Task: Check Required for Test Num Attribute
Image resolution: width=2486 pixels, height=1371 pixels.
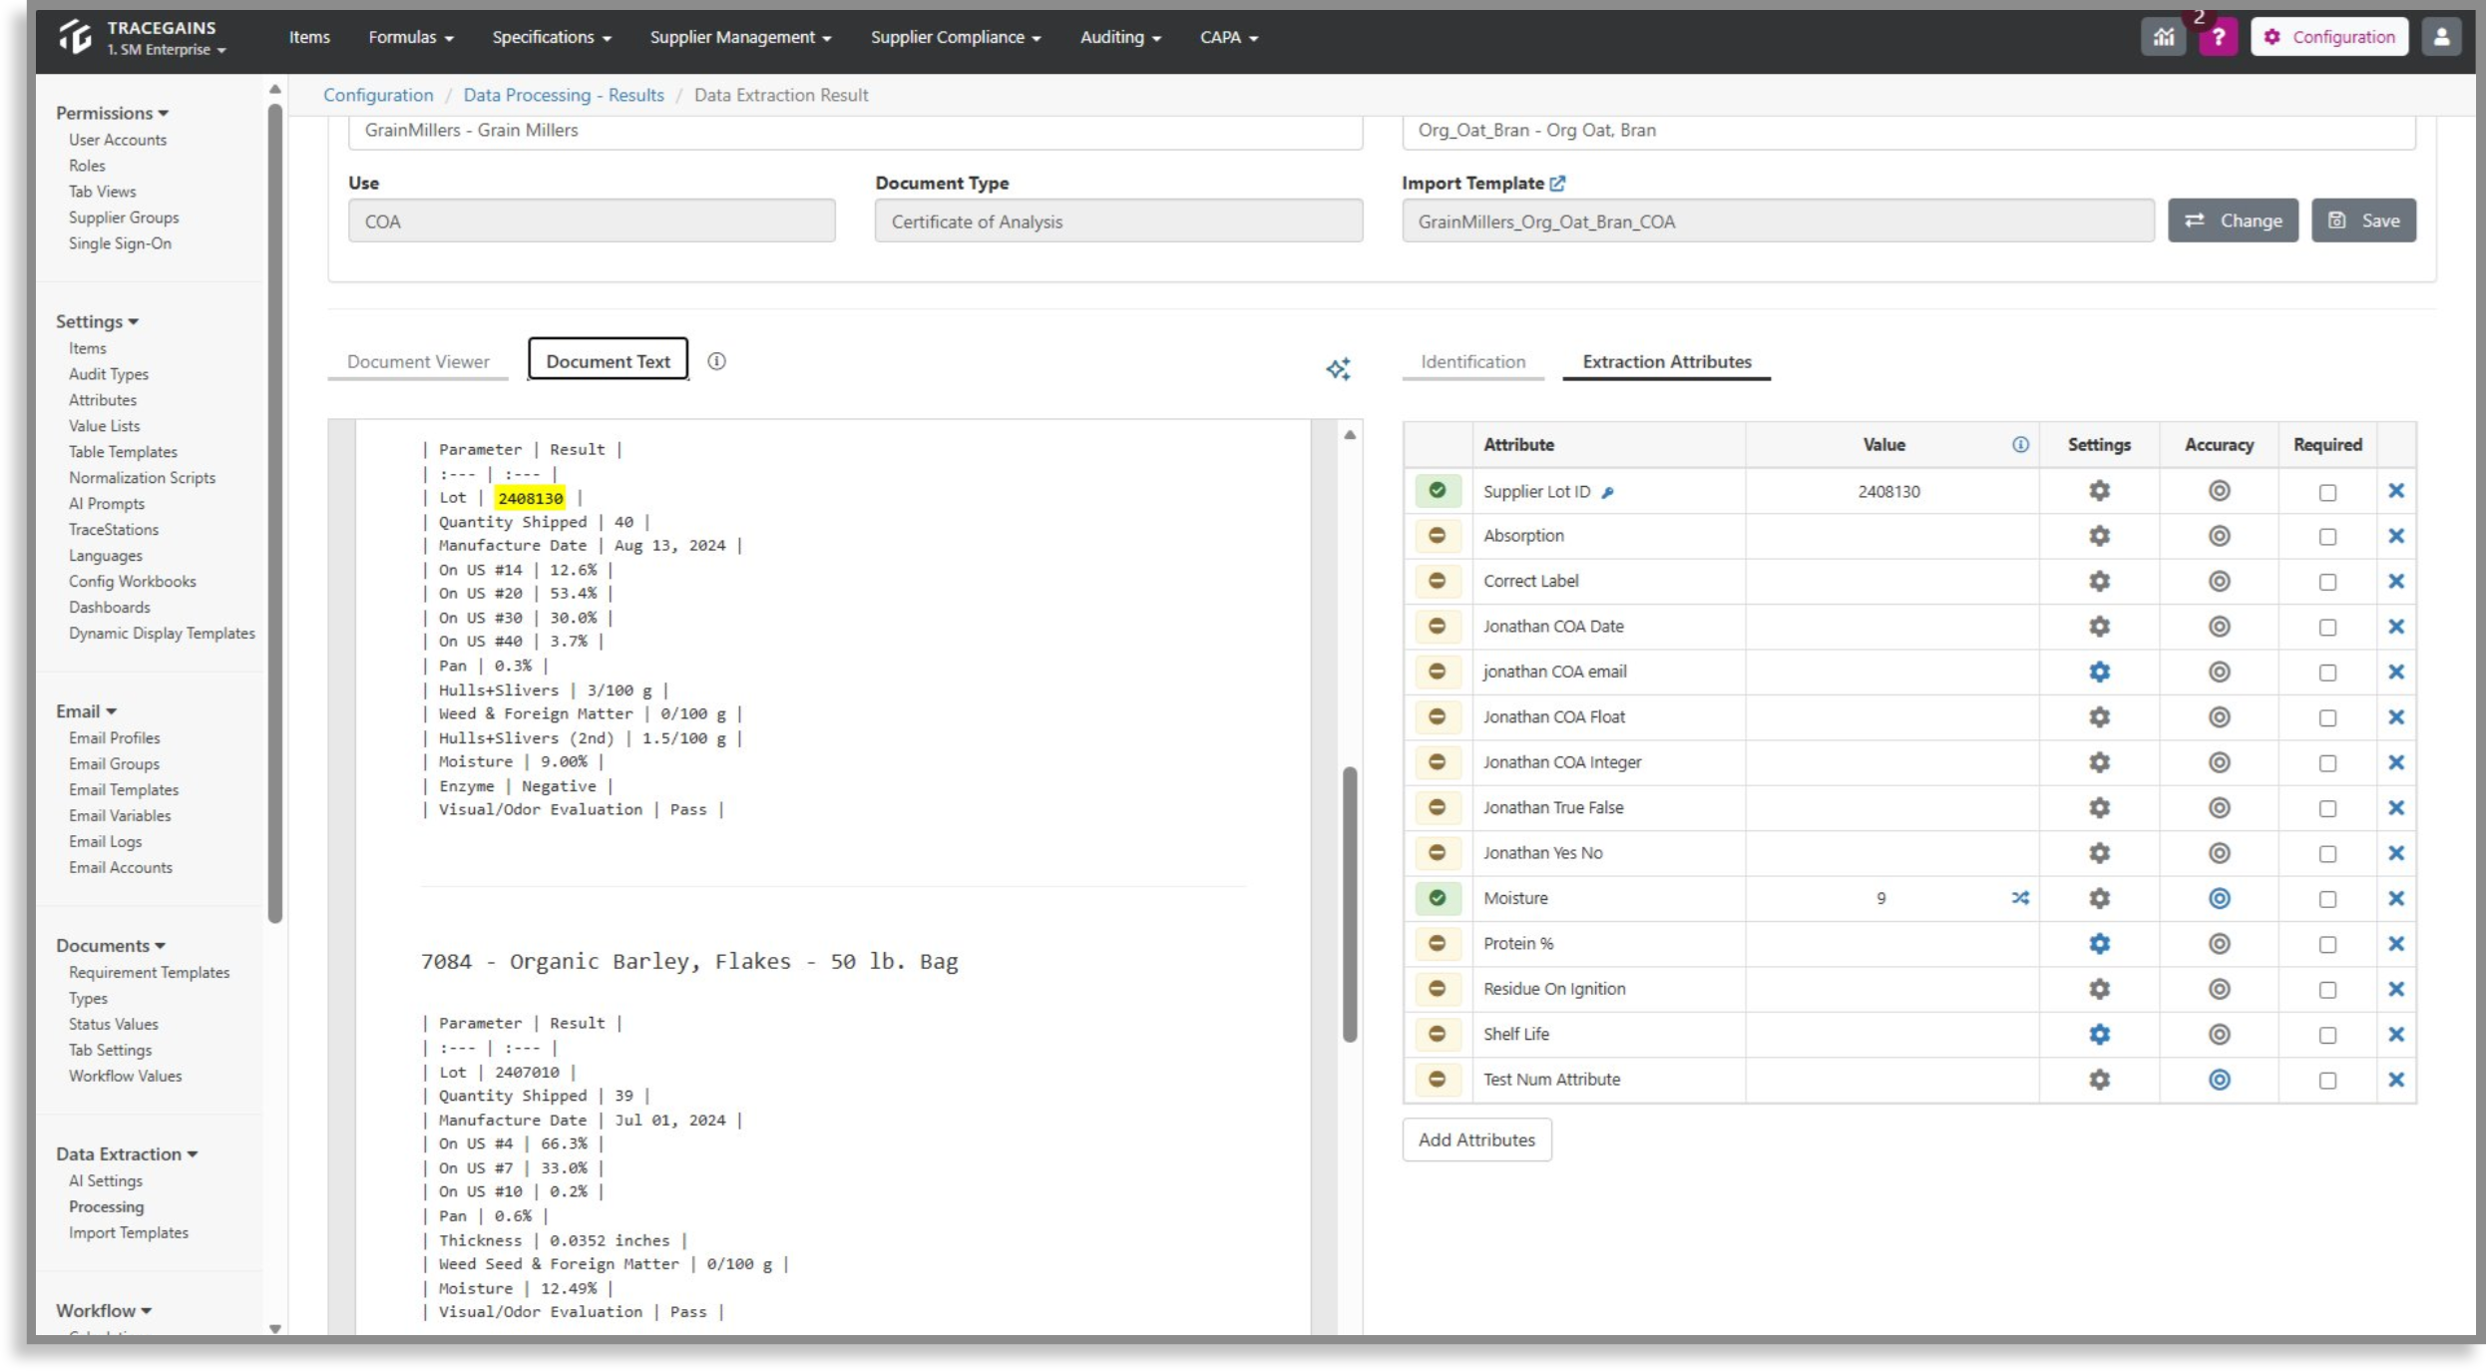Action: (2327, 1081)
